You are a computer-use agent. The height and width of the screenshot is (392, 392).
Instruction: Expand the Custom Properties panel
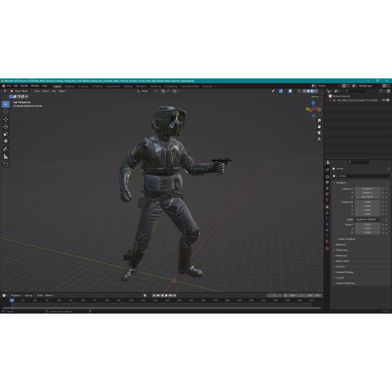point(345,283)
